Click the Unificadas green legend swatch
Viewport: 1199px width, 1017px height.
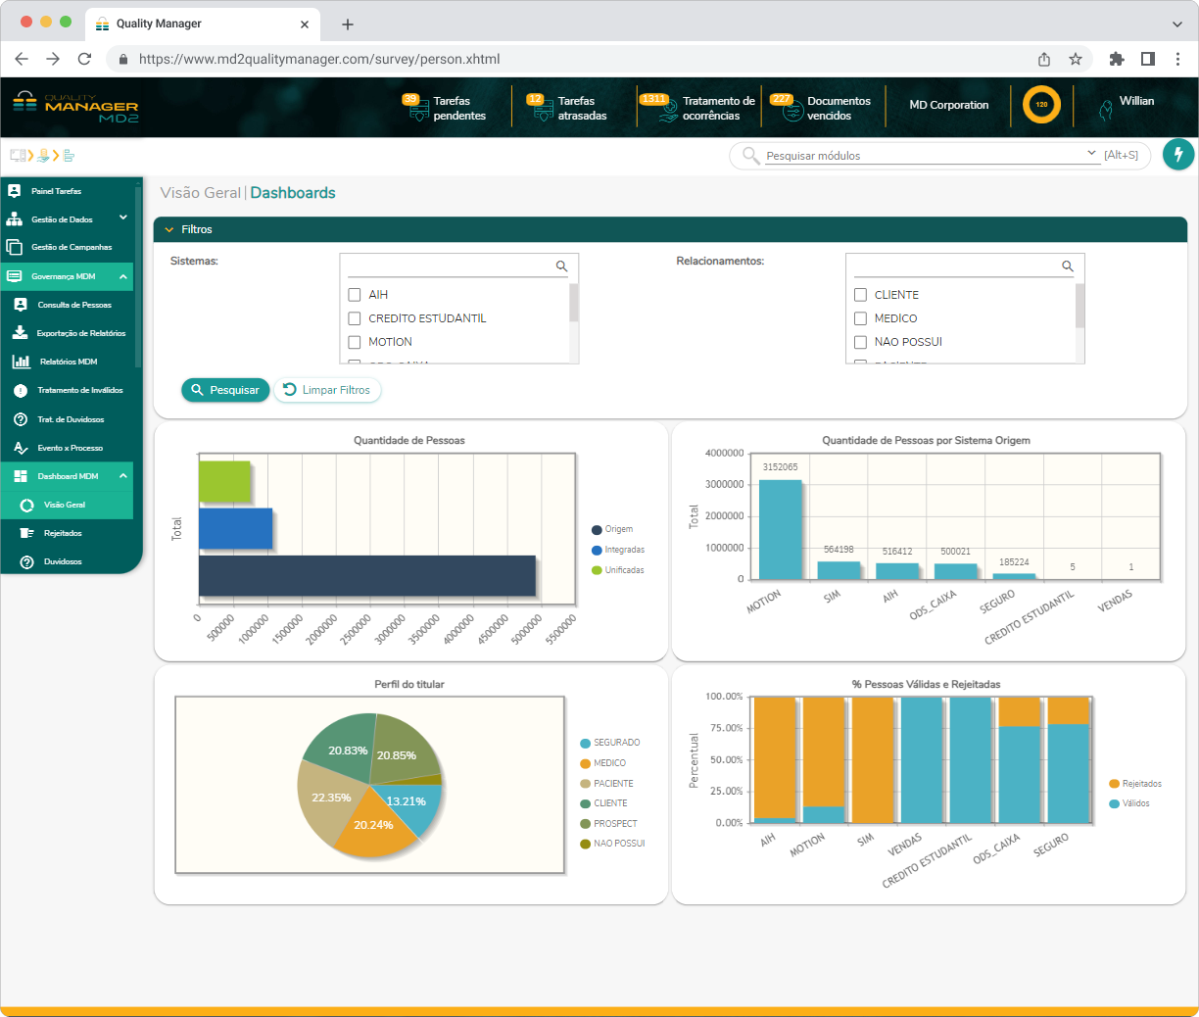point(597,570)
